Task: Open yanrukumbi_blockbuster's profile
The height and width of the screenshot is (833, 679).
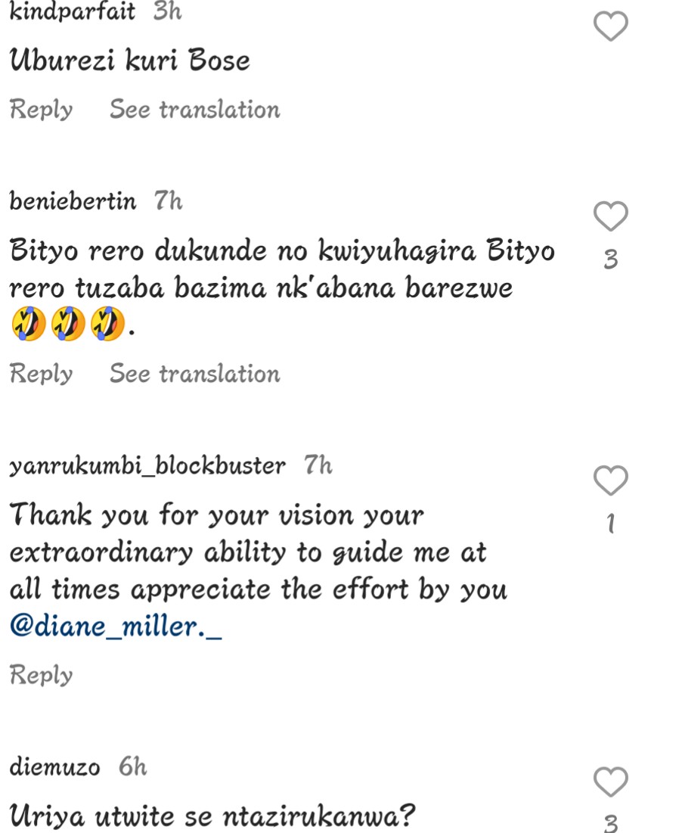Action: pyautogui.click(x=147, y=466)
